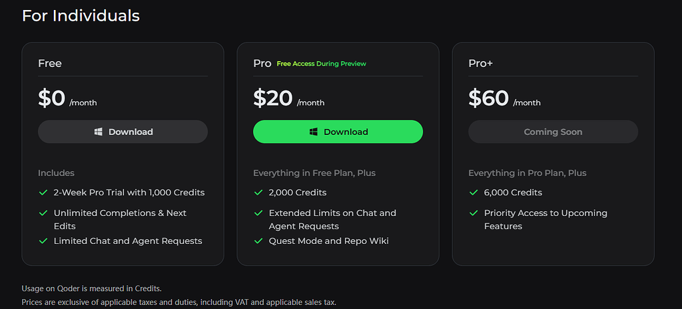This screenshot has width=682, height=309.
Task: Click the checkmark beside Unlimited Completions & Next Edits
Action: 43,213
